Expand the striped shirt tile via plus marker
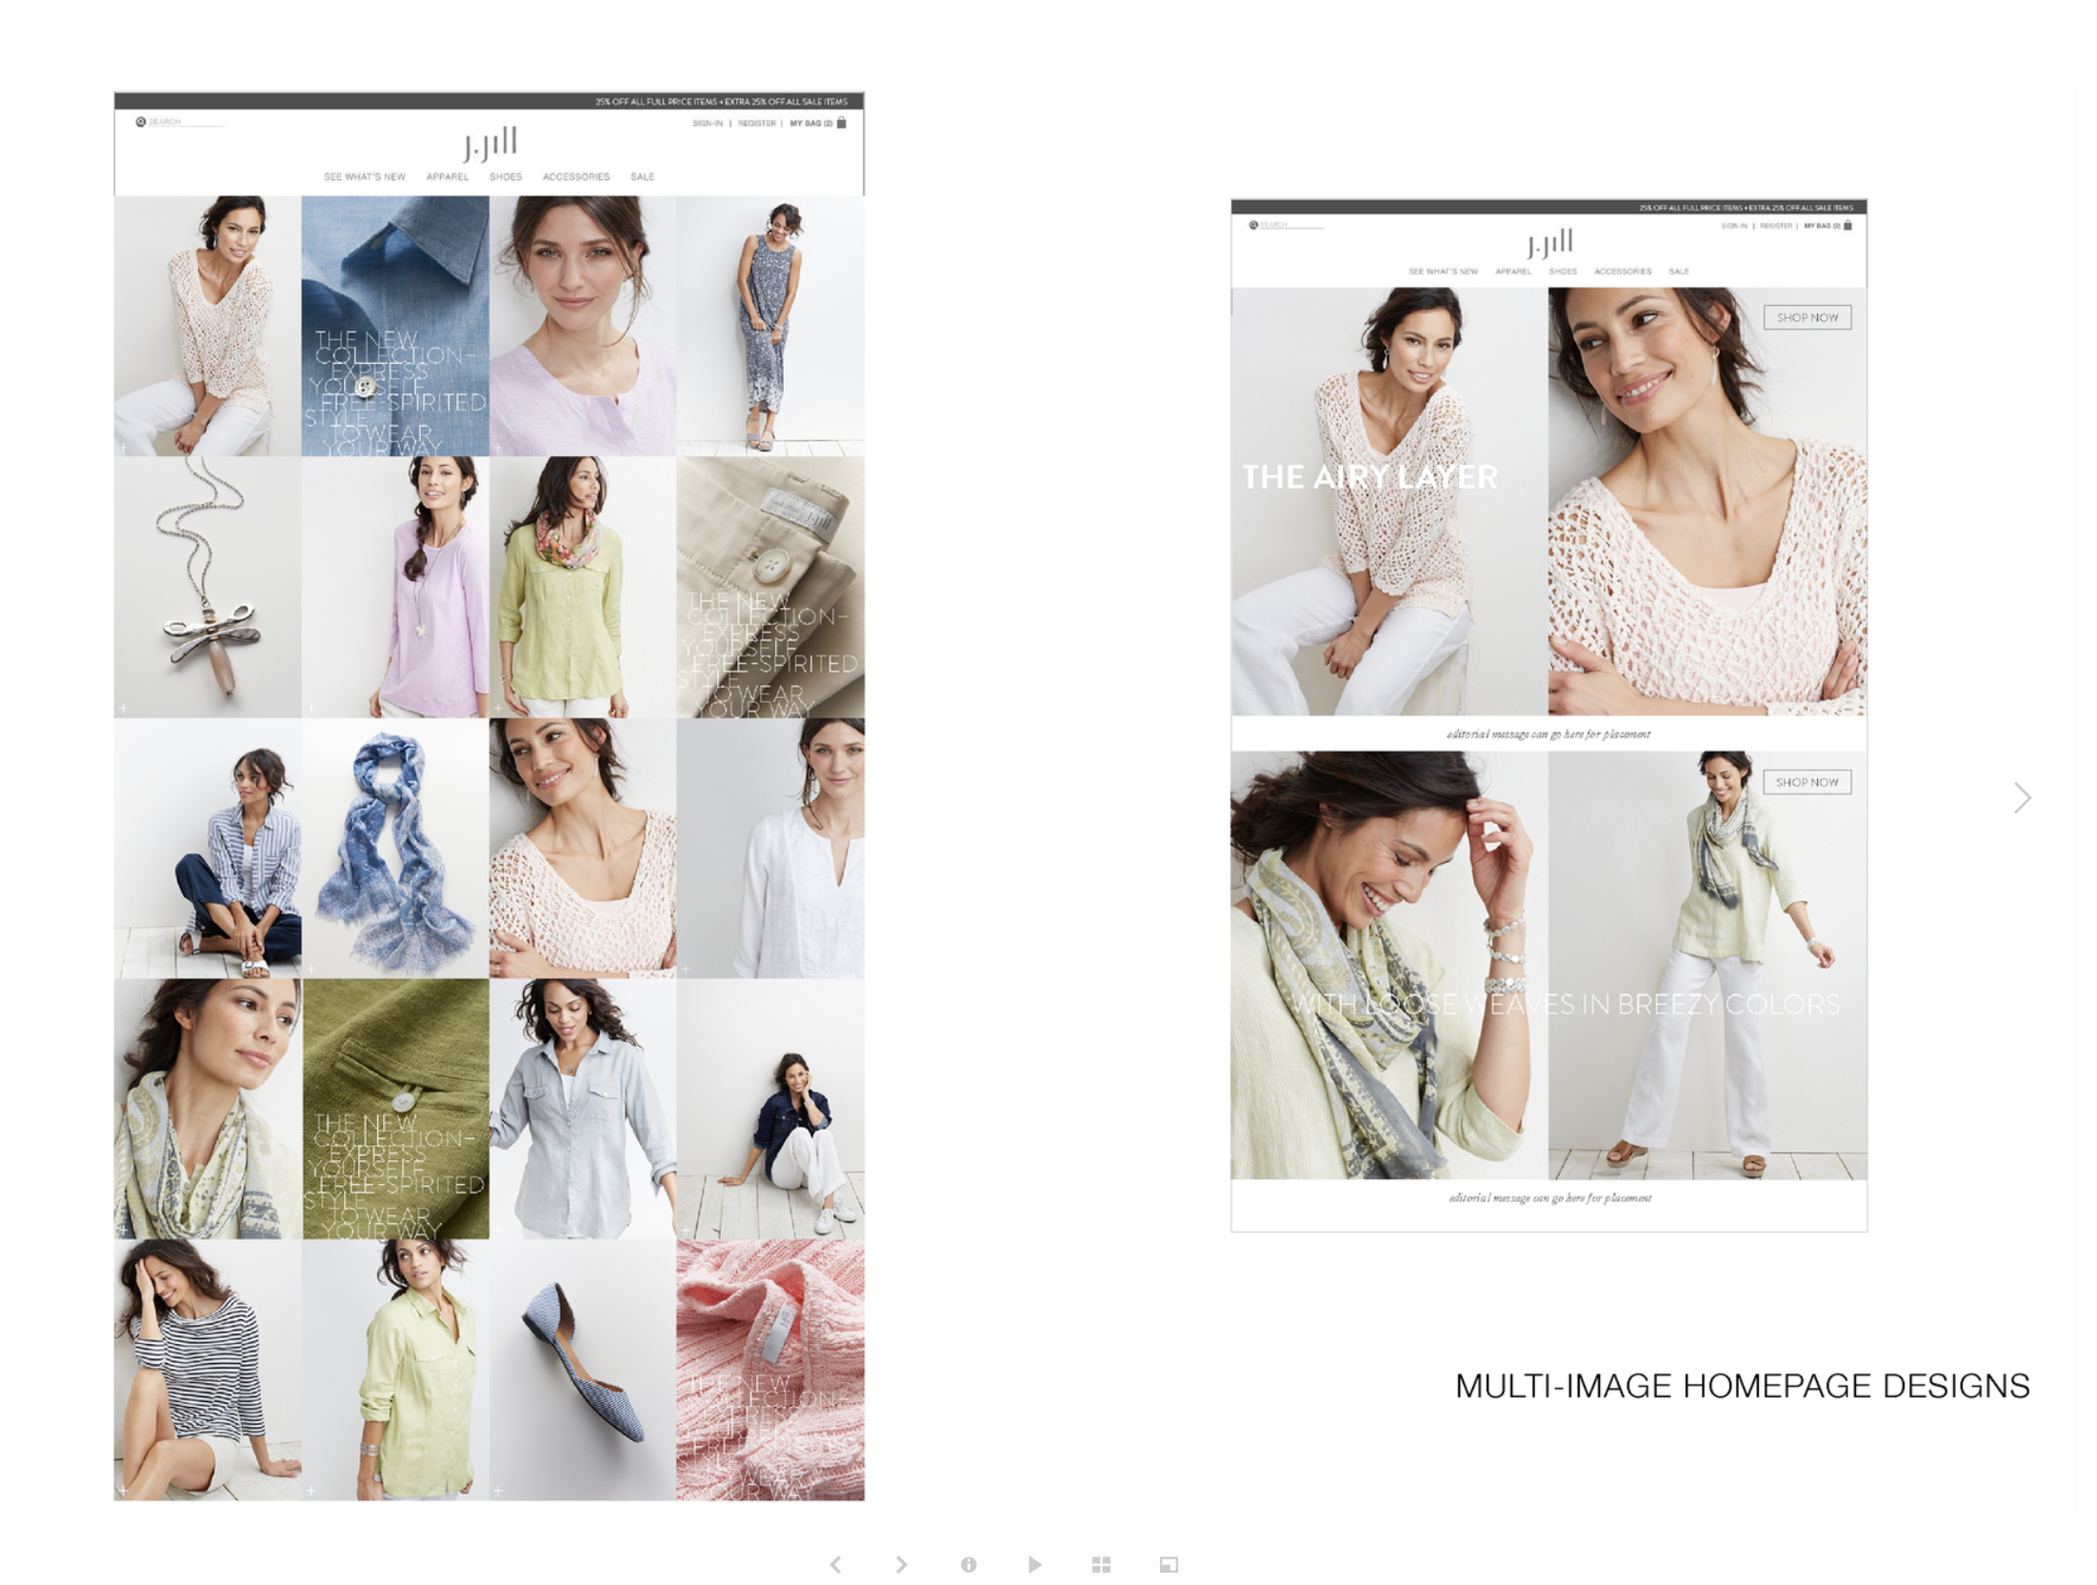This screenshot has height=1585, width=2097. tap(124, 967)
